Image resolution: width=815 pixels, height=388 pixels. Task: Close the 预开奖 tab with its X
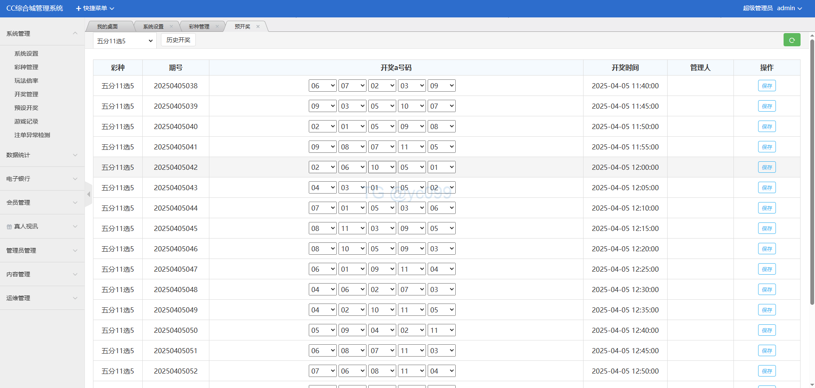coord(258,26)
